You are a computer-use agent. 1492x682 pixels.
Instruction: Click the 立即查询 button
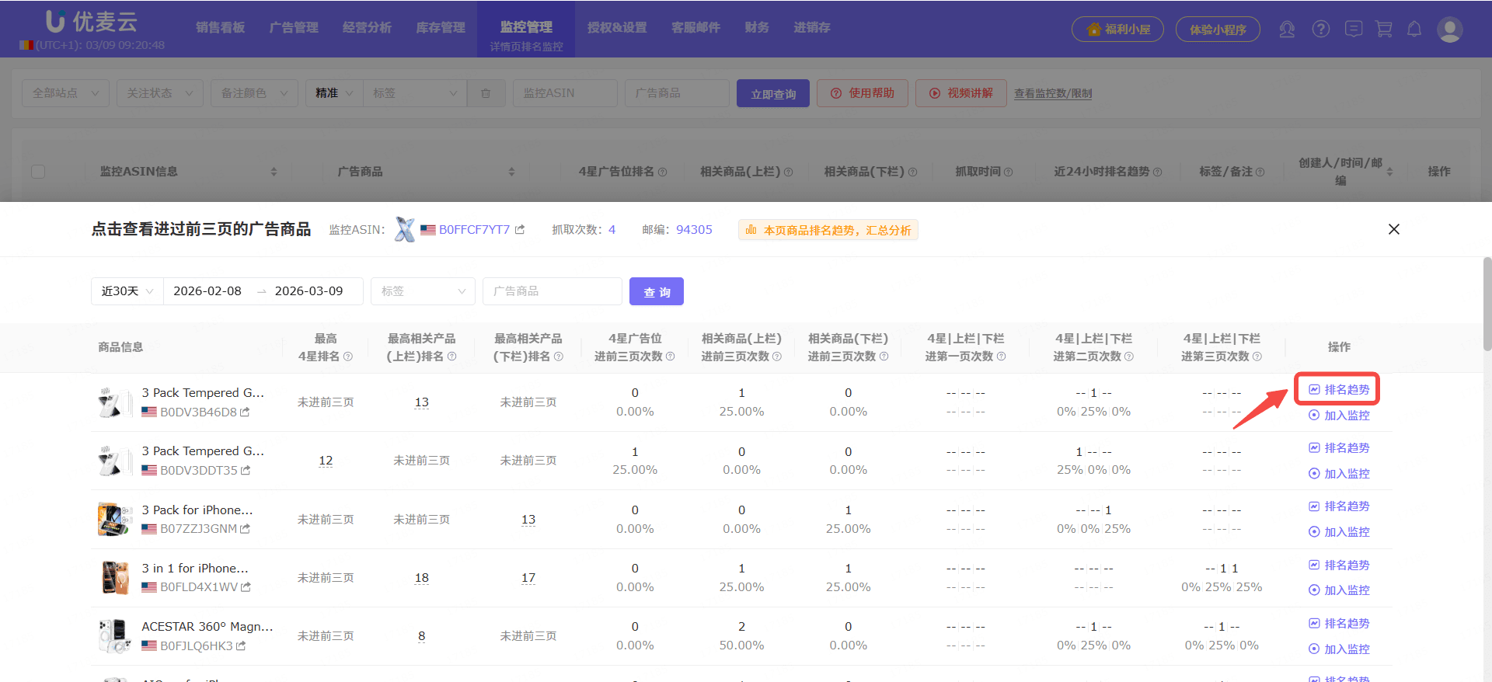tap(773, 93)
